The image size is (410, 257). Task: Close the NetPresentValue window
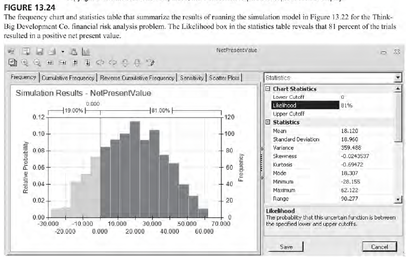pyautogui.click(x=396, y=52)
